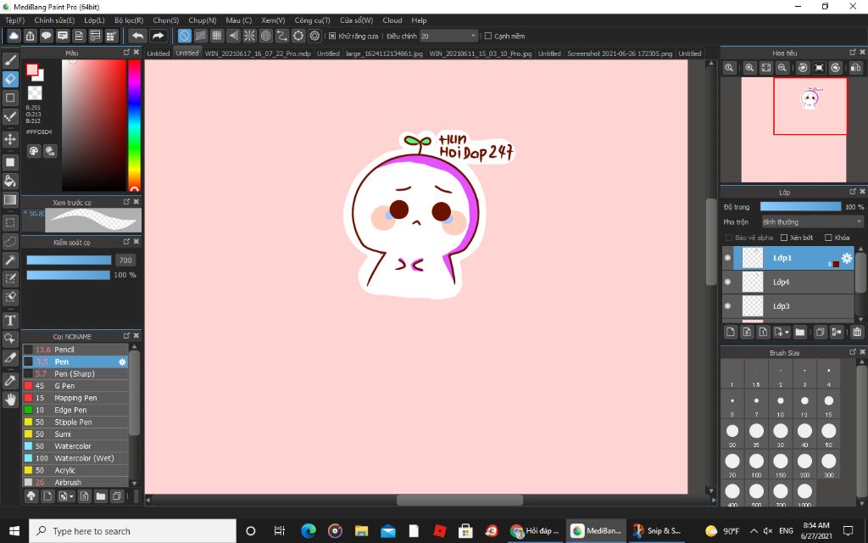Enable the radial snap guide
This screenshot has width=868, height=543.
250,36
